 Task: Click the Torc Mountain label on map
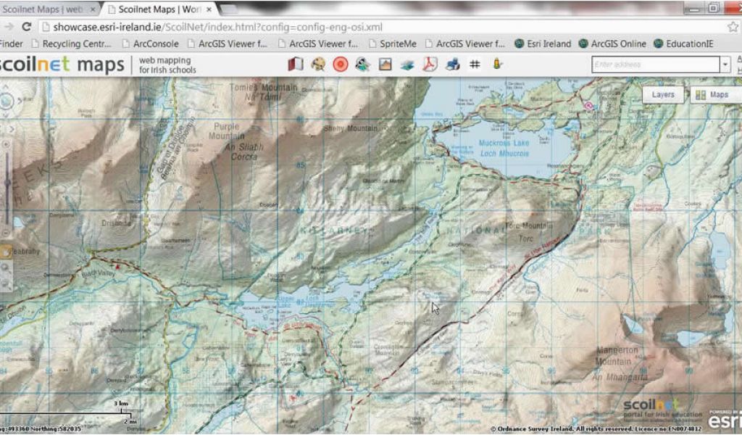528,225
